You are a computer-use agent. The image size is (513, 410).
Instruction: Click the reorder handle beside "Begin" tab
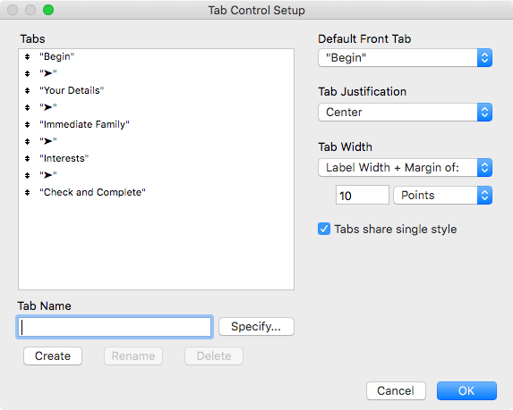[x=27, y=57]
